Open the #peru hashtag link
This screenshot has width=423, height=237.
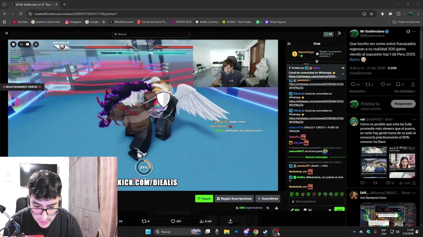tap(355, 60)
